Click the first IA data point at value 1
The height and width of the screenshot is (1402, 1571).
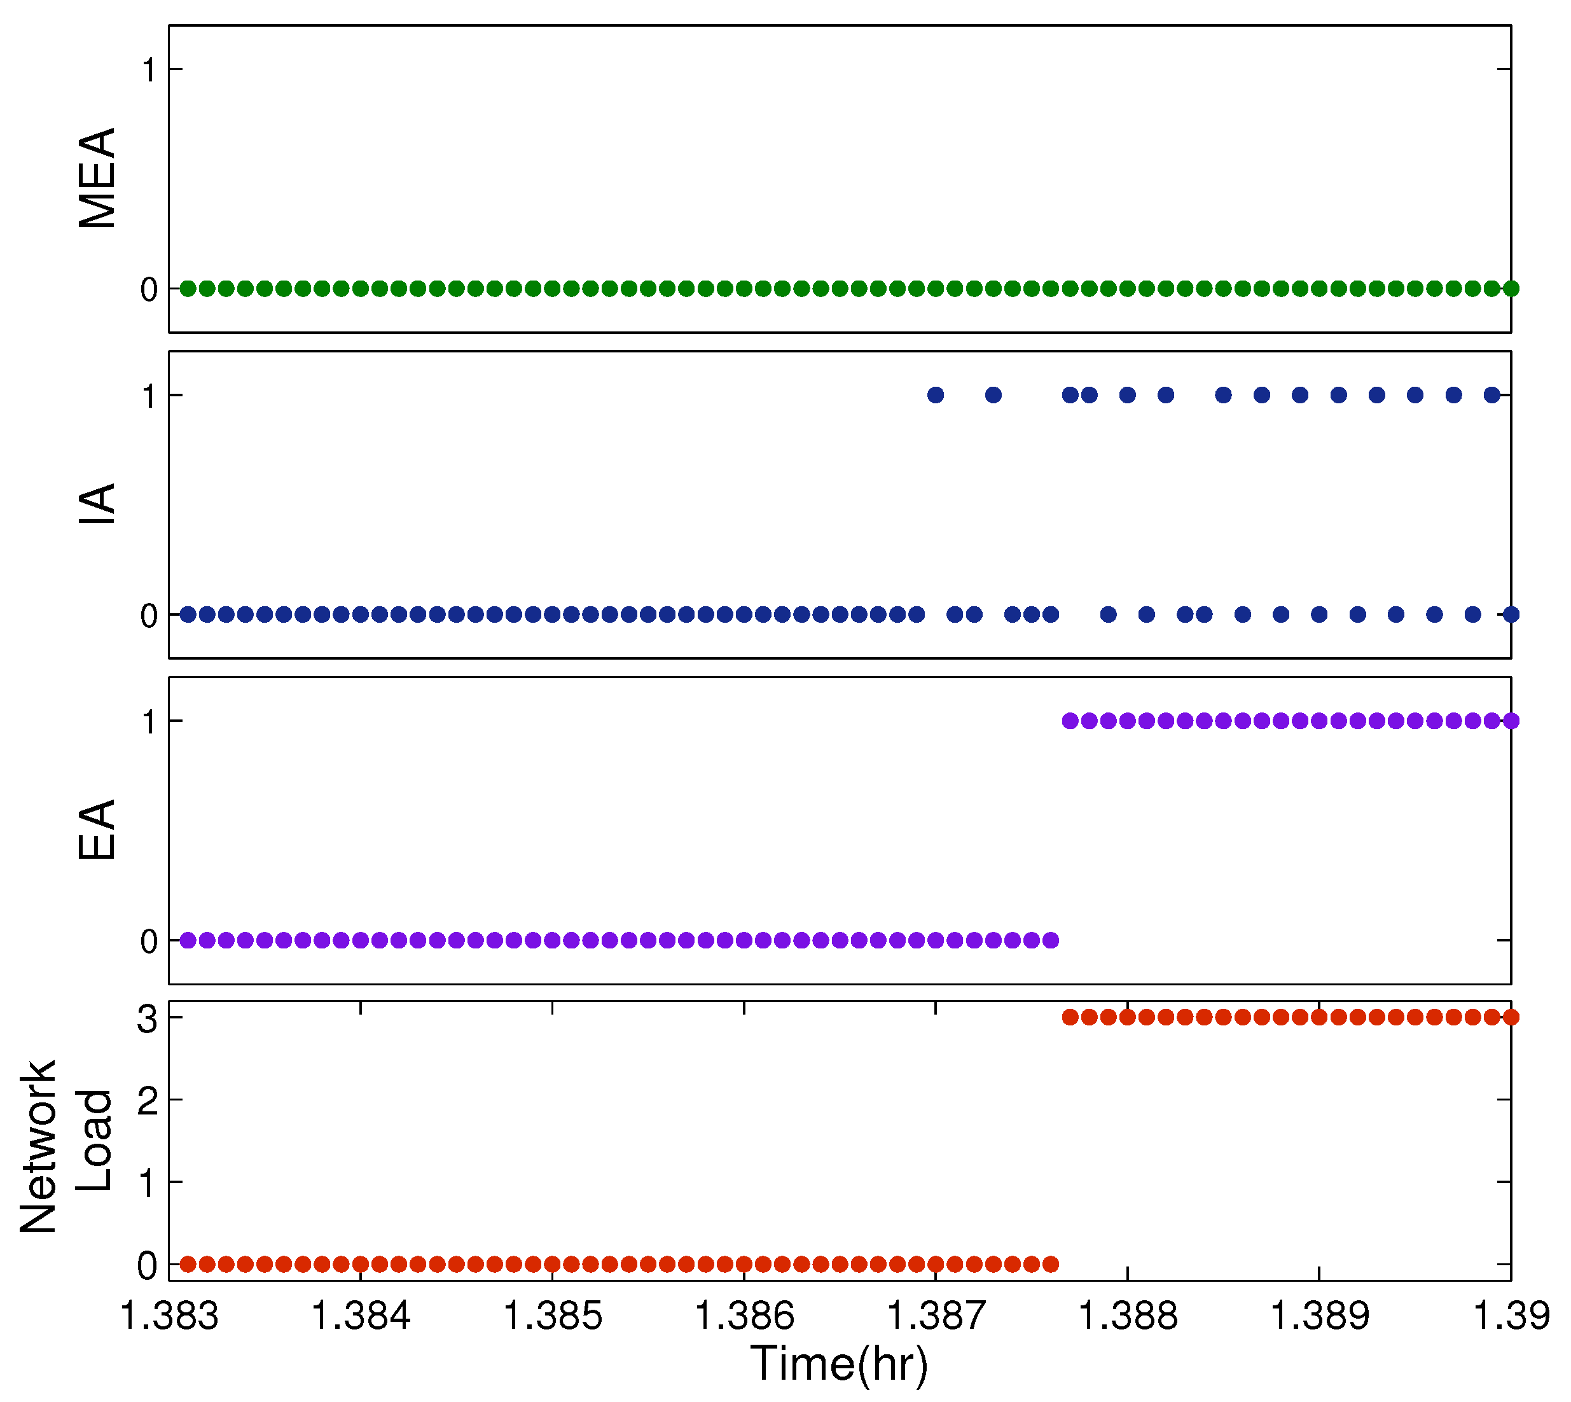(936, 395)
